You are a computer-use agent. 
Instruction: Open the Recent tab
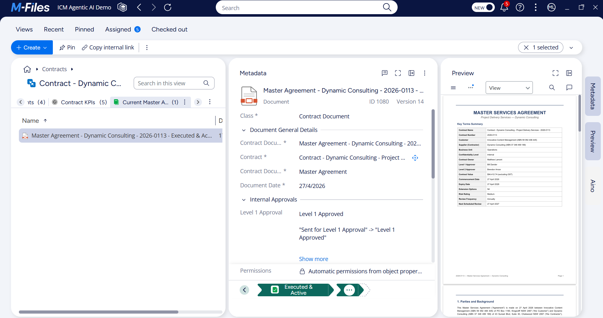[54, 29]
